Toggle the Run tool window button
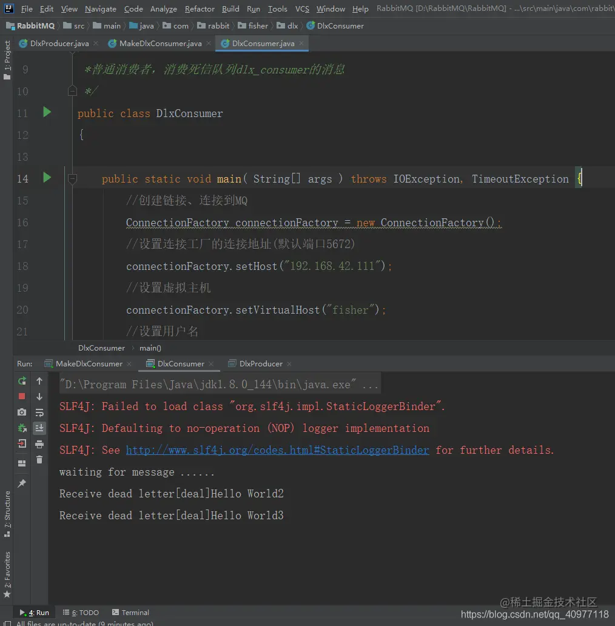This screenshot has height=626, width=615. [x=35, y=613]
